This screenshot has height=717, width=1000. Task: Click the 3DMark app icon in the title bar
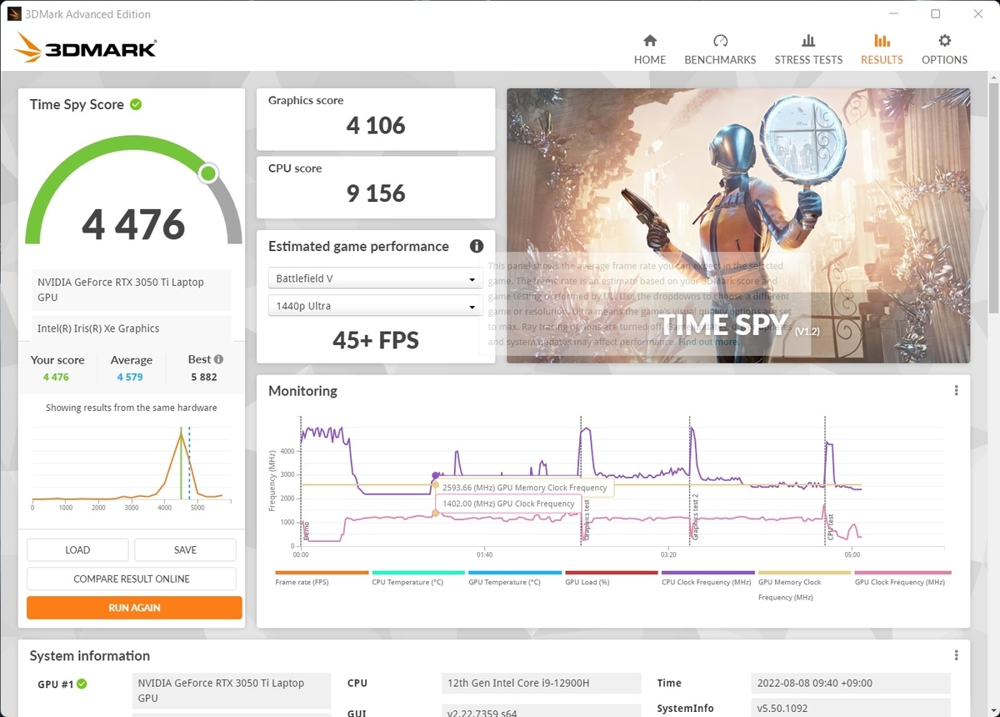point(14,14)
